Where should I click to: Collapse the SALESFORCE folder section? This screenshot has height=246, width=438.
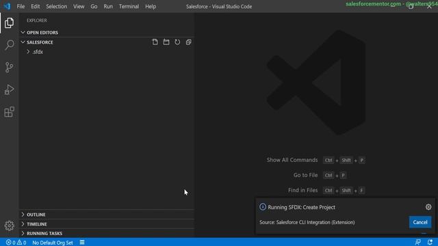pos(23,42)
